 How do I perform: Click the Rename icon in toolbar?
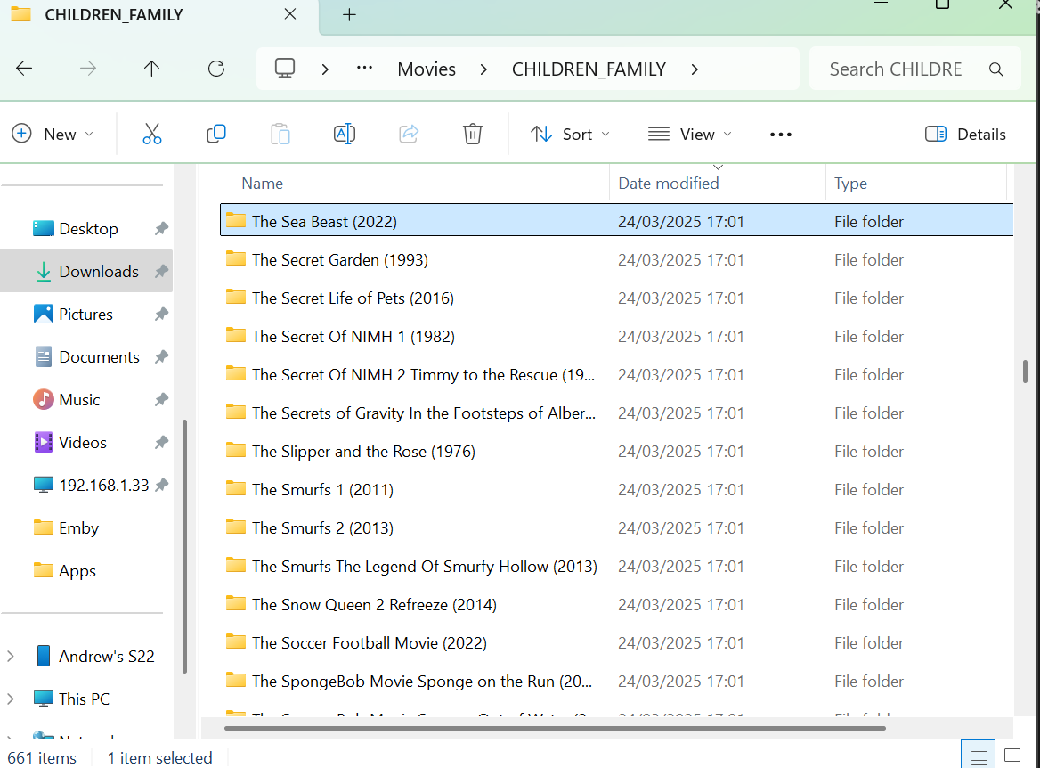(x=345, y=135)
